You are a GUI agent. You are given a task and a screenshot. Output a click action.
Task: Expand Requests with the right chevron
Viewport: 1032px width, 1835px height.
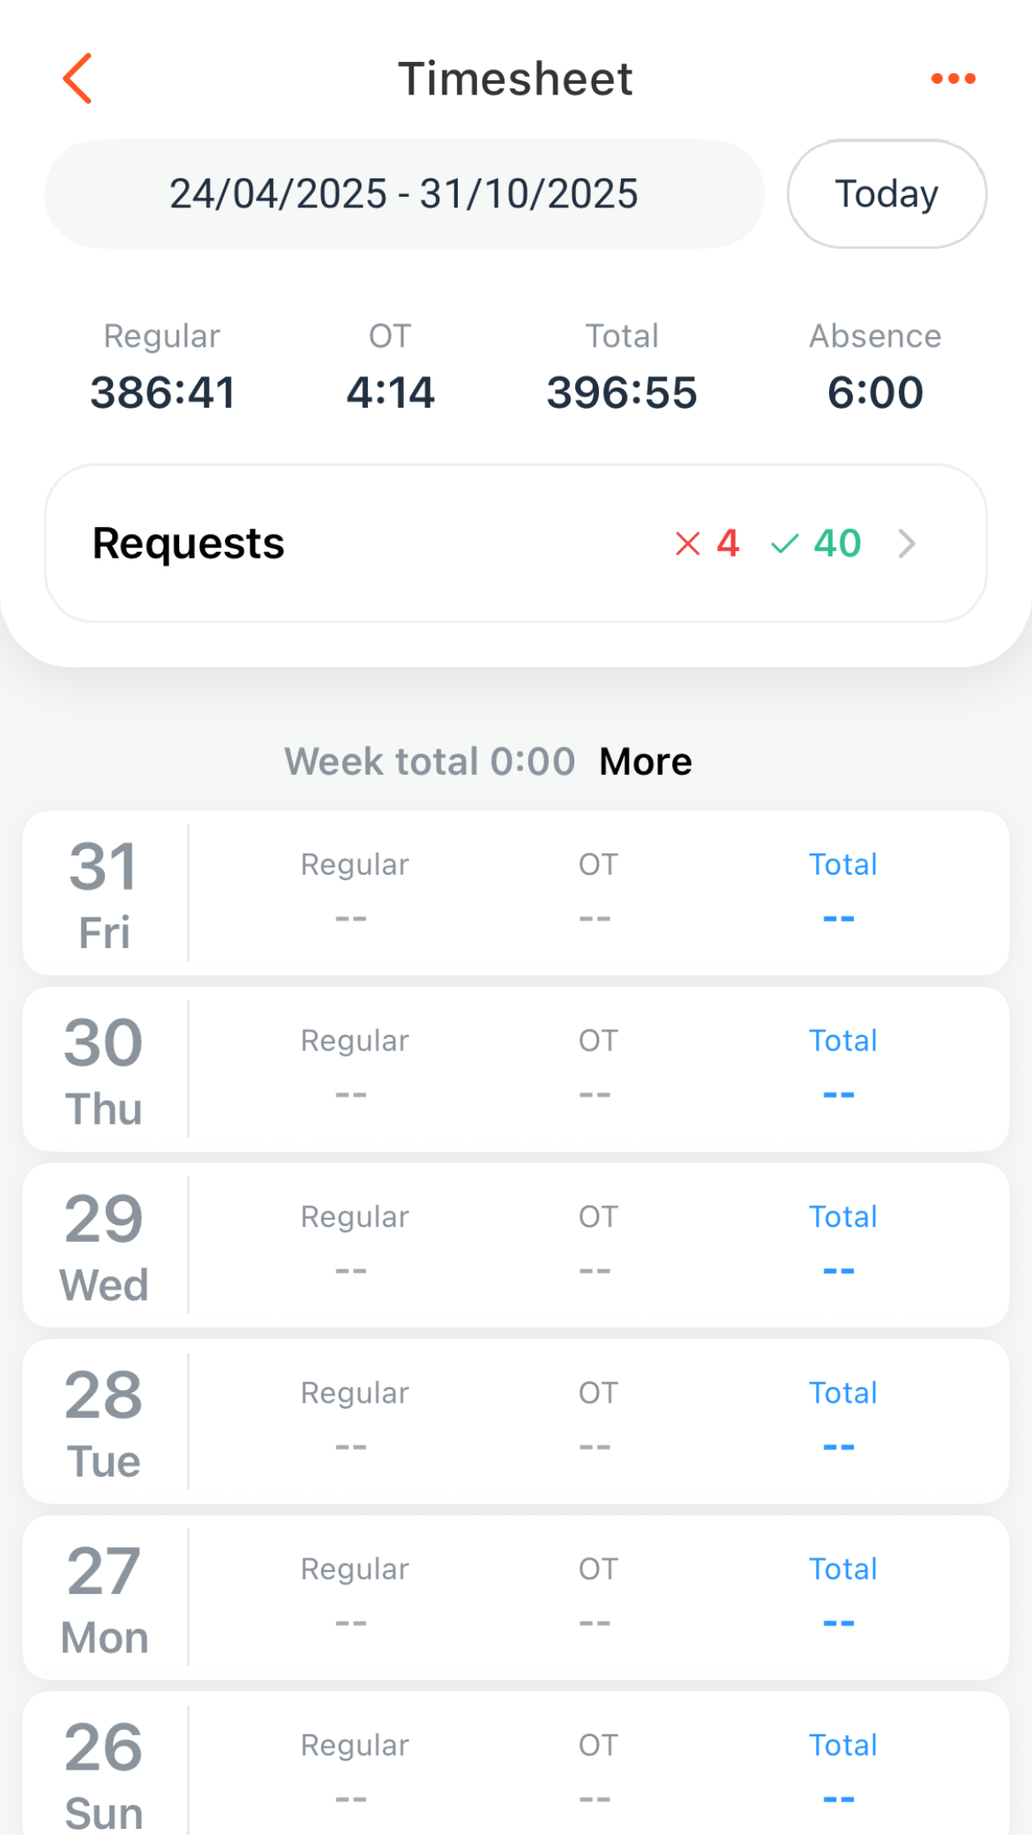pos(907,544)
